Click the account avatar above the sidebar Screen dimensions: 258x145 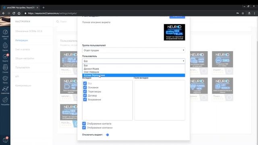(x=5, y=21)
